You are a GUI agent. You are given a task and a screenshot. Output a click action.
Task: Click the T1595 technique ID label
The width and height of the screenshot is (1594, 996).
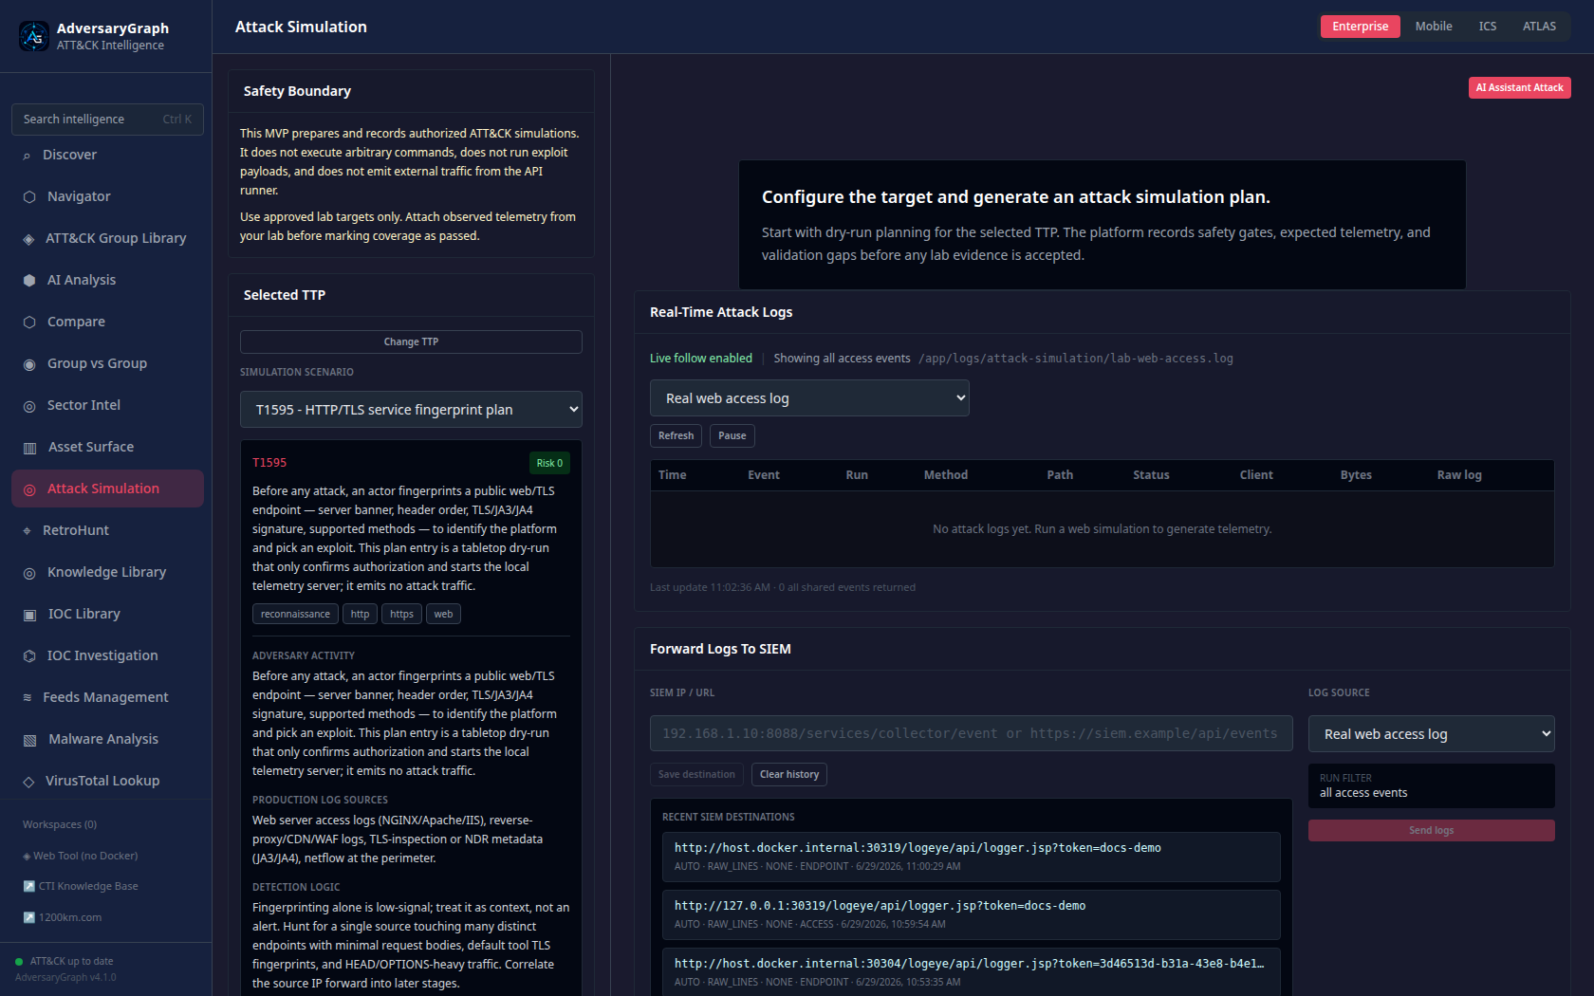(269, 463)
